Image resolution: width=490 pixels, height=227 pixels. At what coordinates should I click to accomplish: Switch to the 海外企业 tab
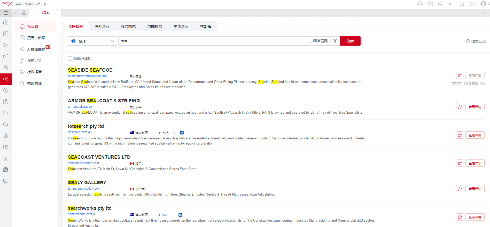102,26
